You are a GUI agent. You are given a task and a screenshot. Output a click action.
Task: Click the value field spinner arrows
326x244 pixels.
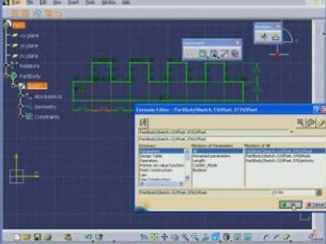point(319,192)
